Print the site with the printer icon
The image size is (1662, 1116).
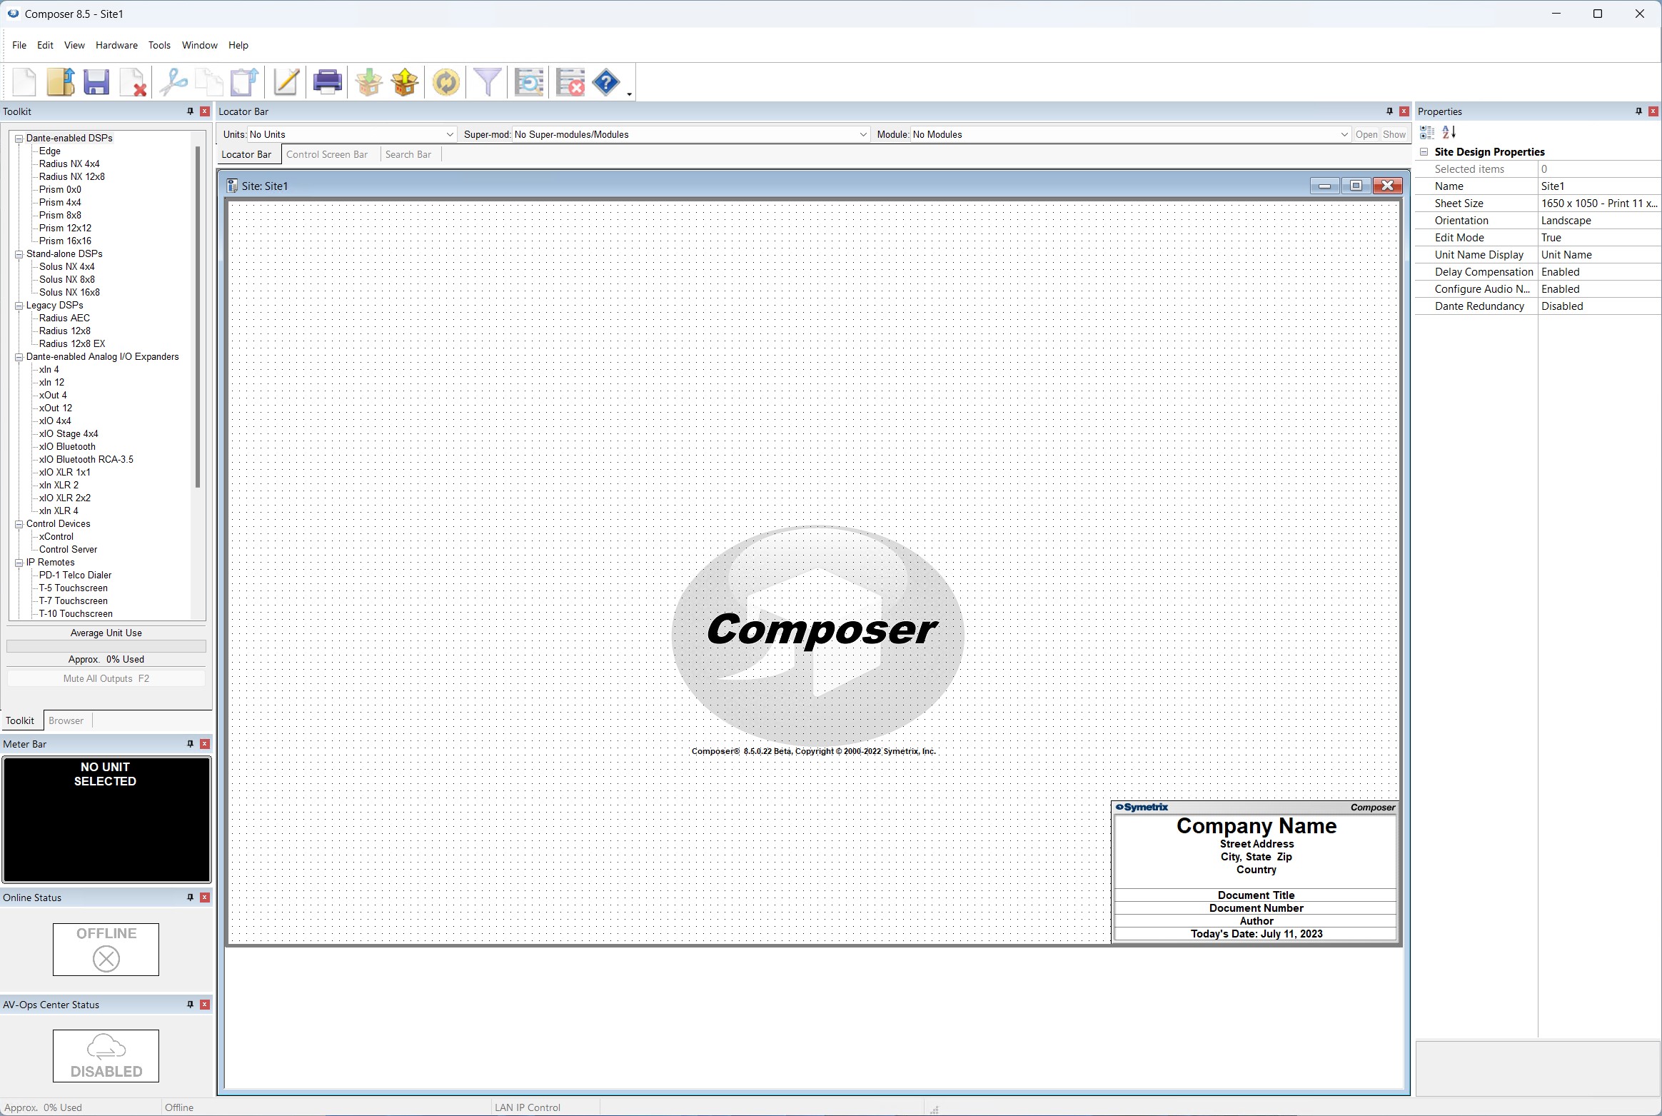click(328, 82)
